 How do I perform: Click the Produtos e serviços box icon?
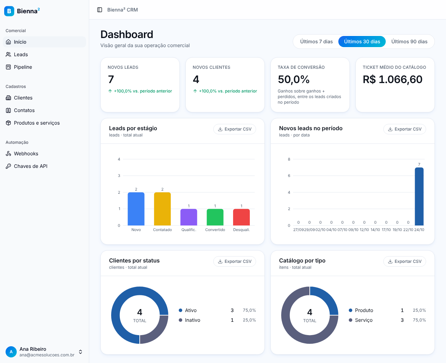8,123
